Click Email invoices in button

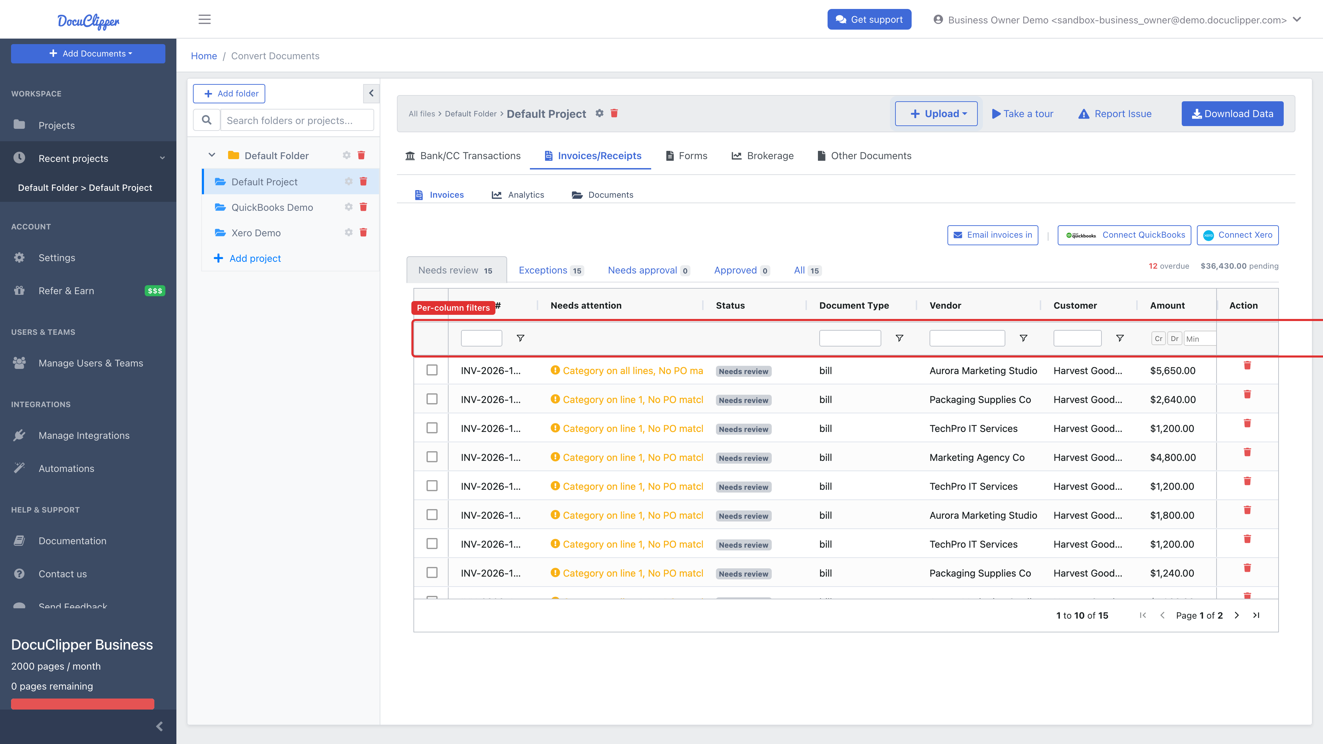[x=993, y=235]
